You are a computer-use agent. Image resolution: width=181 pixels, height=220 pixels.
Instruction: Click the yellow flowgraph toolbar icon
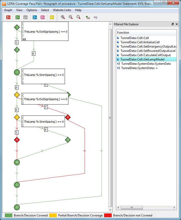(52, 17)
